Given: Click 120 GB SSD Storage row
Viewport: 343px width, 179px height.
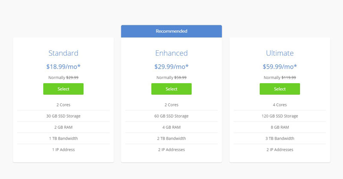Looking at the screenshot, I should pyautogui.click(x=280, y=116).
